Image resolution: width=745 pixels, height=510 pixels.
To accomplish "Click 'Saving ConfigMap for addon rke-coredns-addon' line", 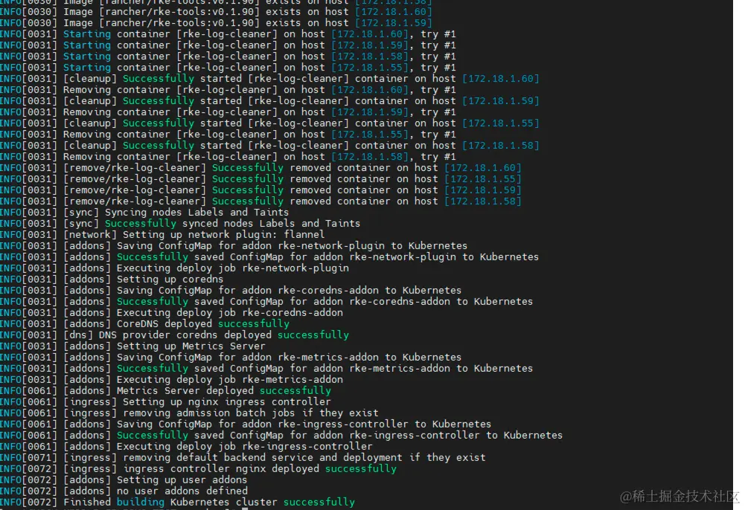I will [x=231, y=291].
